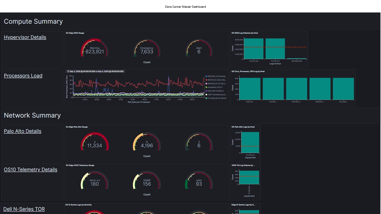Click the red Palo Alto gauge showing 11,334
381x214 pixels.
pos(94,143)
